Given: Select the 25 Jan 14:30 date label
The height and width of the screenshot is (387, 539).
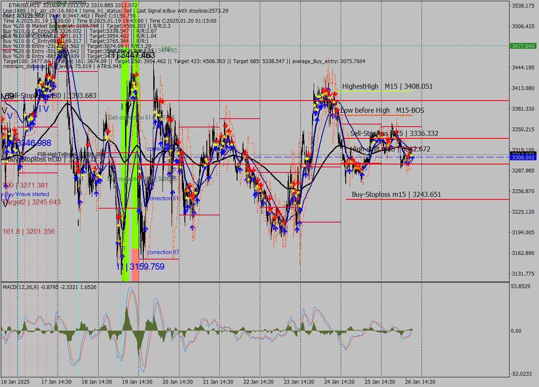Looking at the screenshot, I should pos(380,382).
